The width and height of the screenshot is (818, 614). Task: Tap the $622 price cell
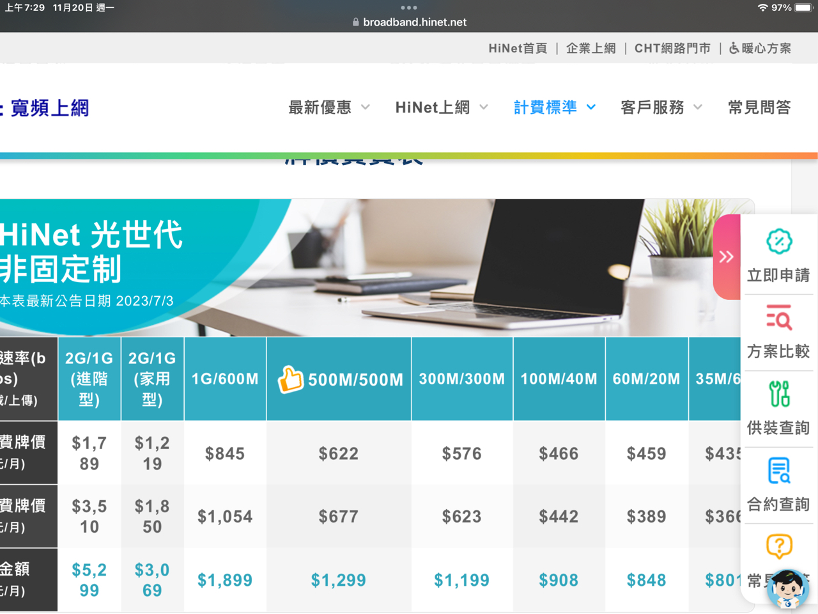pyautogui.click(x=339, y=453)
